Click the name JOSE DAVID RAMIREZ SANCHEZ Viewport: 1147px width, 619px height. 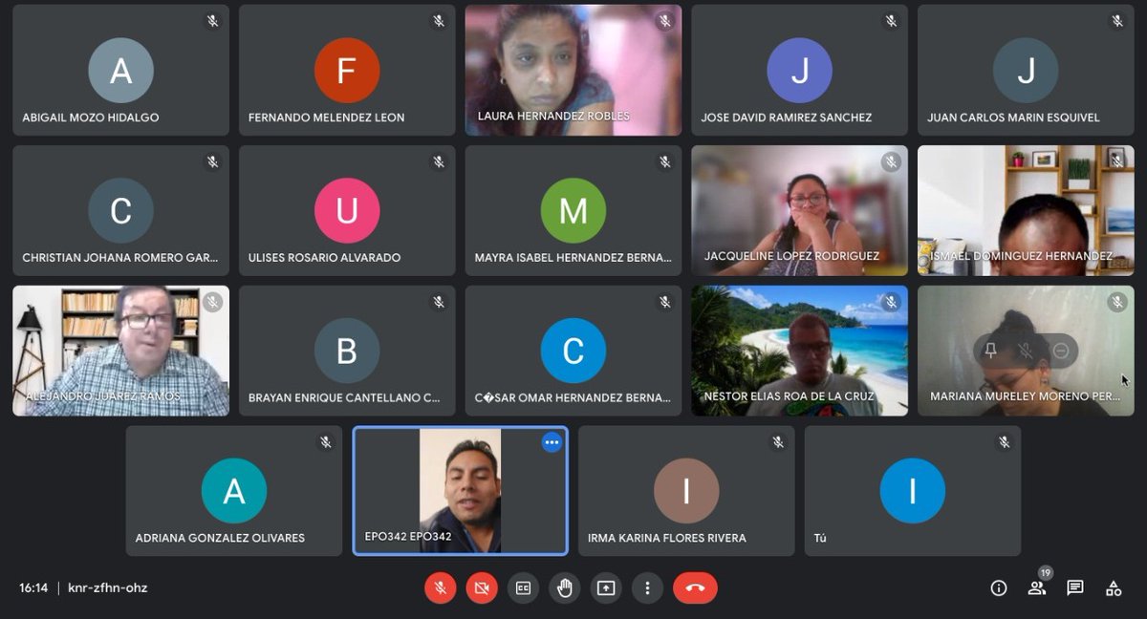coord(787,117)
